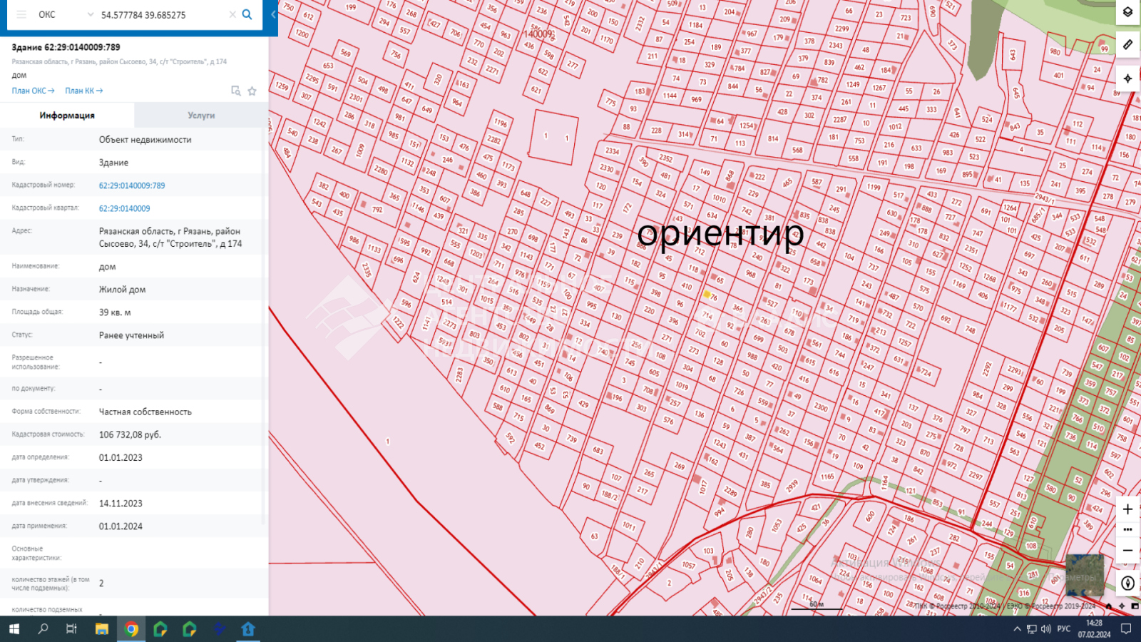The image size is (1141, 642).
Task: Zoom in on the cadastral map
Action: click(x=1127, y=509)
